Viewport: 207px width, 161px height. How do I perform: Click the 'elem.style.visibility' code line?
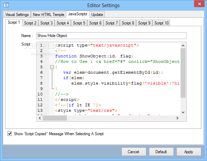click(126, 83)
